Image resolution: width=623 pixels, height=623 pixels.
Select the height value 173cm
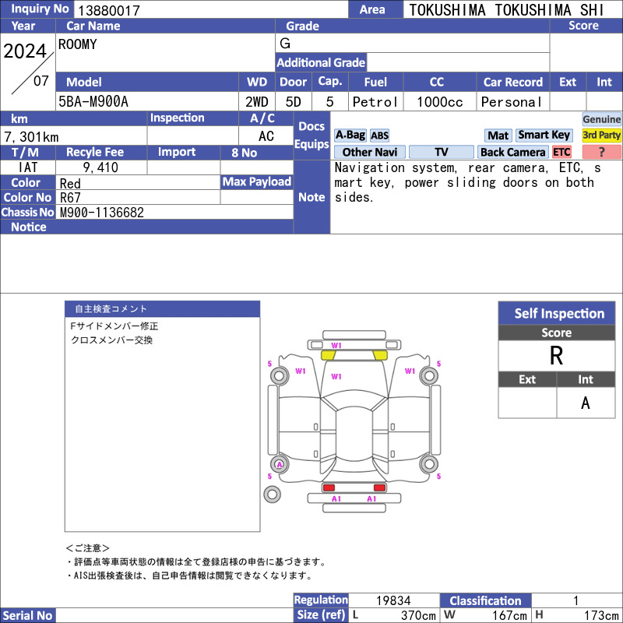[x=600, y=615]
